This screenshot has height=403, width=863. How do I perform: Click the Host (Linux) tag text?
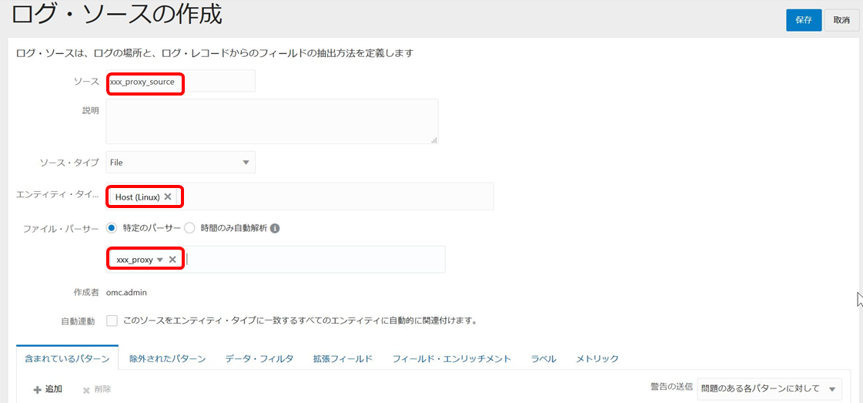point(138,197)
